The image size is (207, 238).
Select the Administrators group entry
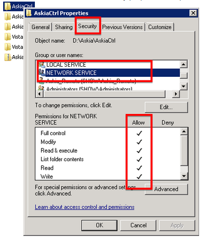click(x=89, y=89)
